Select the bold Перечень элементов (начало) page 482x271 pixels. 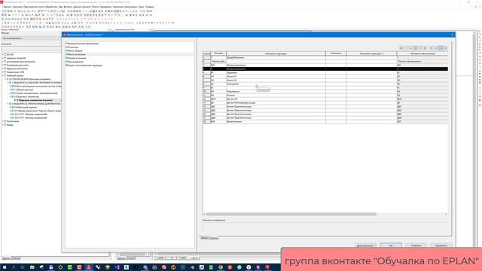tap(35, 100)
